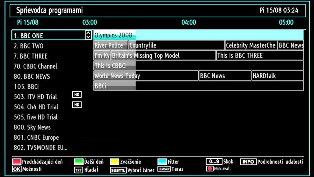The width and height of the screenshot is (314, 177).
Task: Click the Možnosti label
Action: [32, 169]
